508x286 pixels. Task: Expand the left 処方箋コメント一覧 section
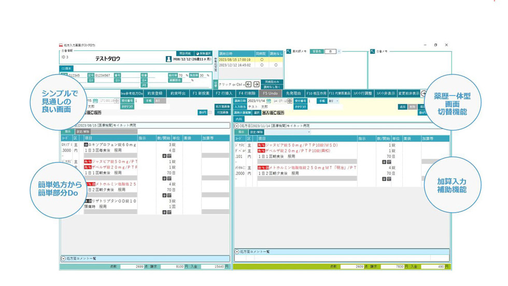(63, 258)
